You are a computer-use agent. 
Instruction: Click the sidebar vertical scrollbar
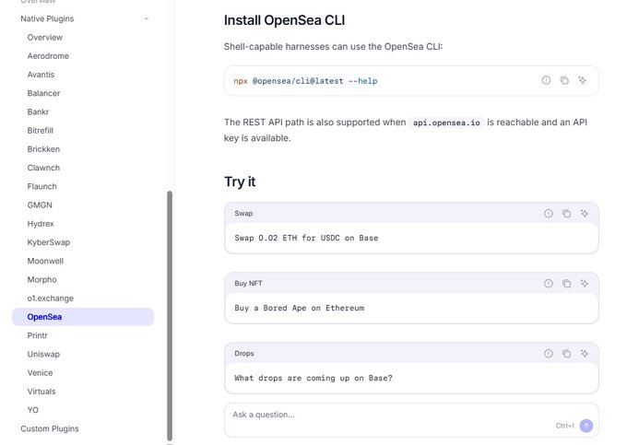click(x=170, y=316)
